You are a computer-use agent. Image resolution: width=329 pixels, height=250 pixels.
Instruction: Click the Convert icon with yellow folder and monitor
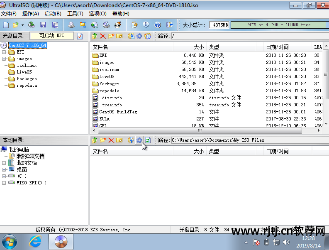coord(83,25)
